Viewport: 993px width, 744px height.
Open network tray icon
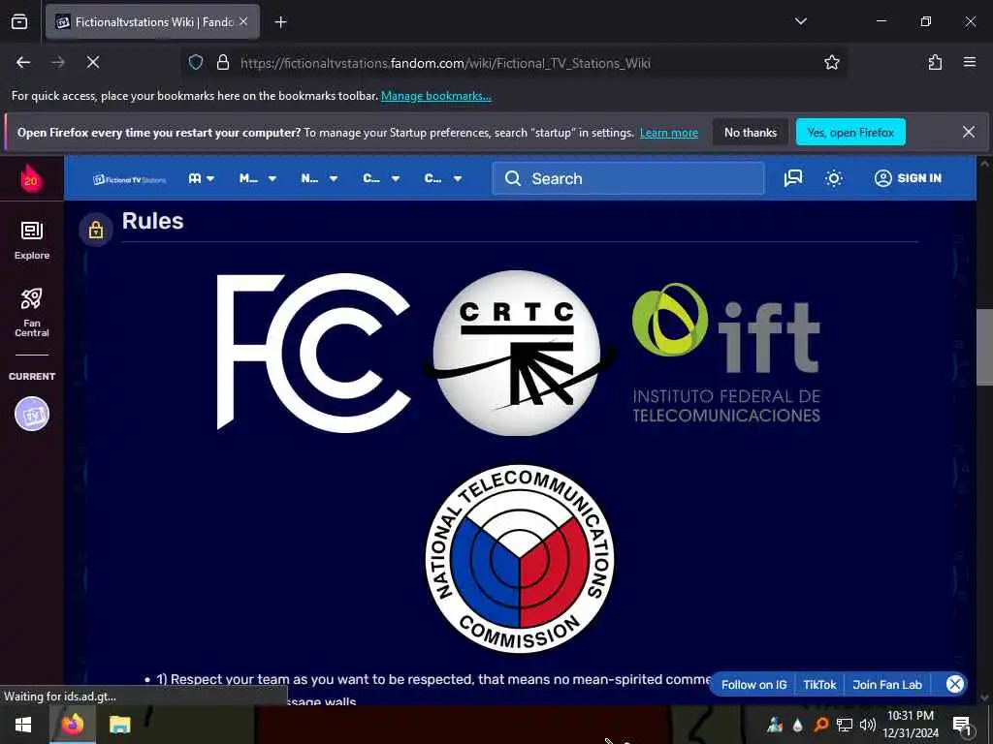tap(845, 725)
